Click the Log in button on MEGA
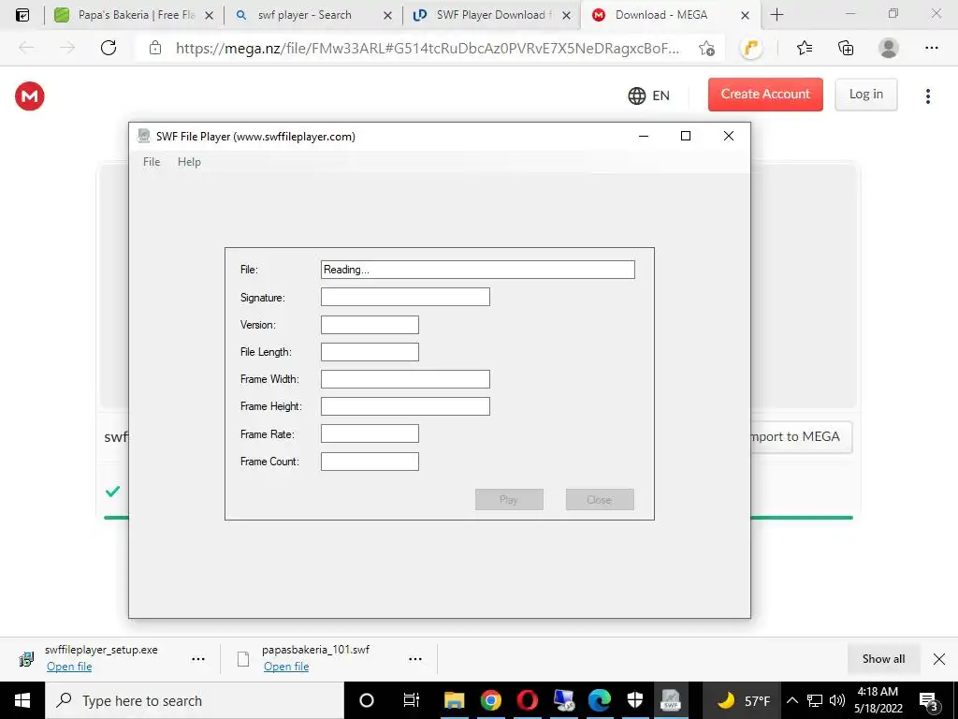This screenshot has width=958, height=719. (865, 95)
